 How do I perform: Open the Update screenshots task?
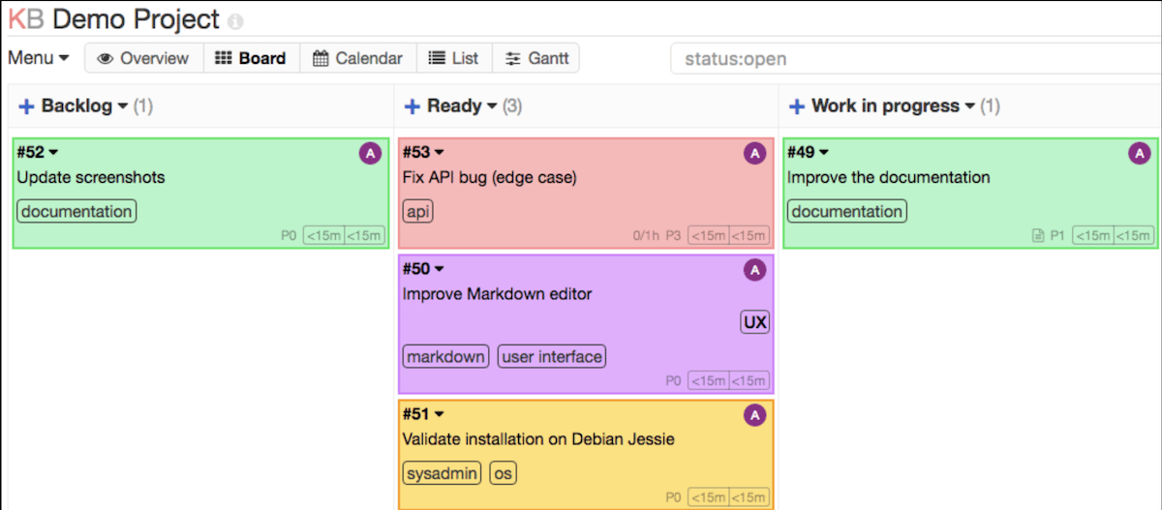91,178
